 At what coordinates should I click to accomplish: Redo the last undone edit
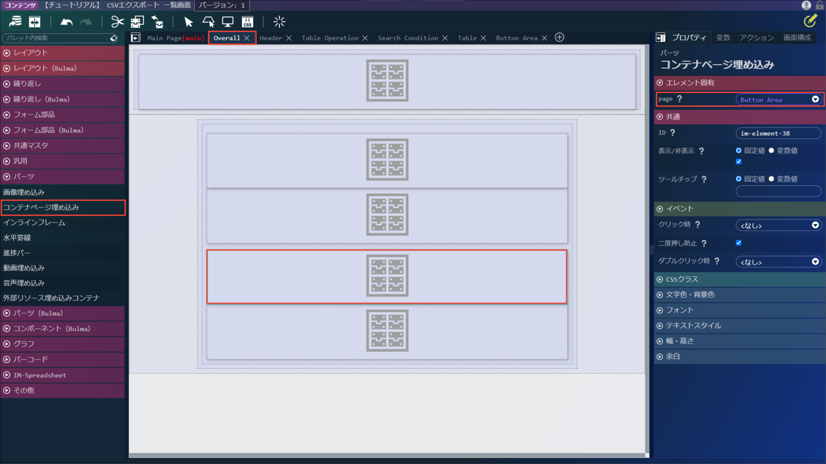pyautogui.click(x=86, y=21)
